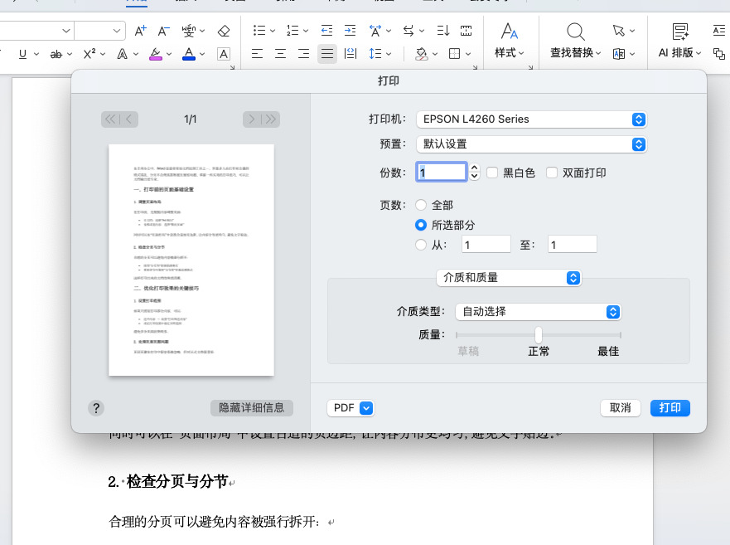Enable the 黑白色 checkbox
Viewport: 730px width, 545px height.
(x=492, y=173)
